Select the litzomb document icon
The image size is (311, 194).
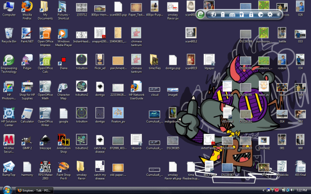[136, 142]
